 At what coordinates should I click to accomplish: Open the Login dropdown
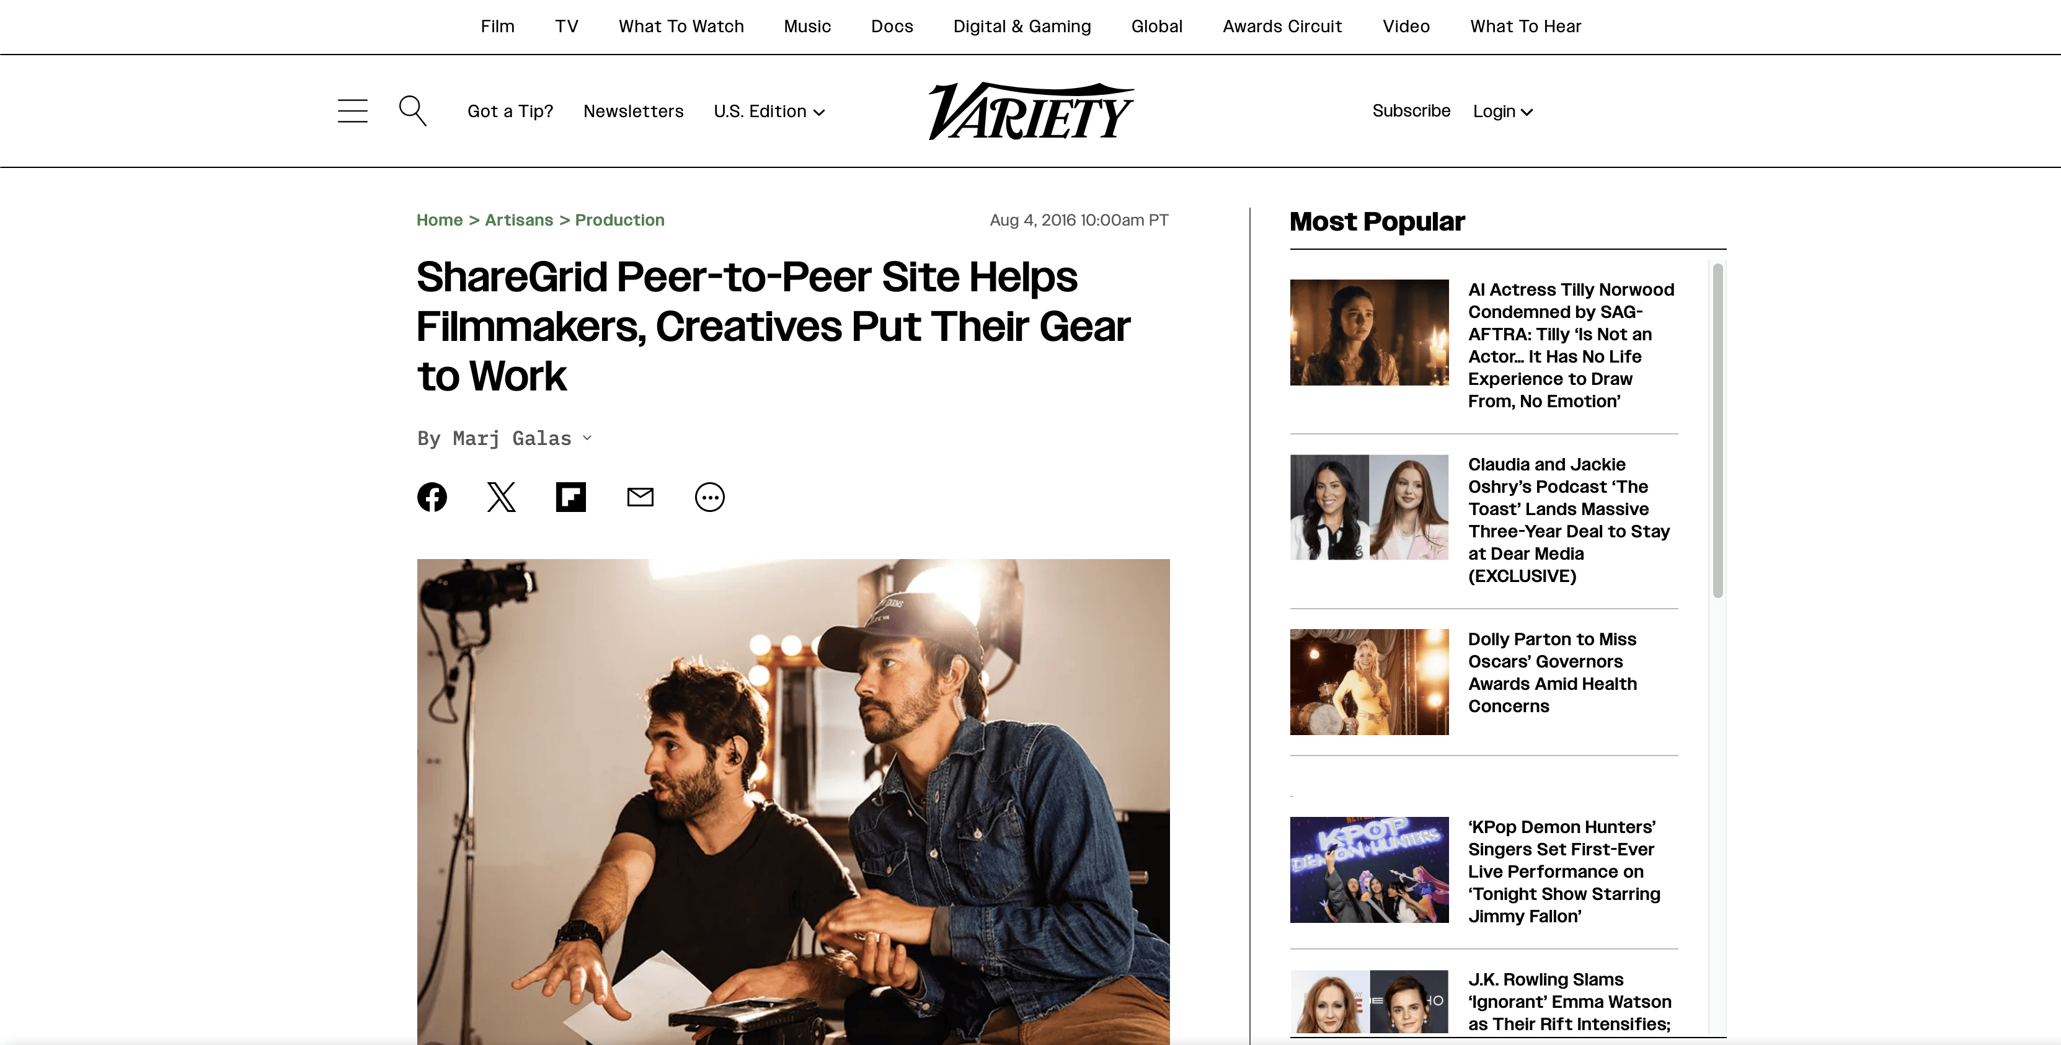point(1502,111)
